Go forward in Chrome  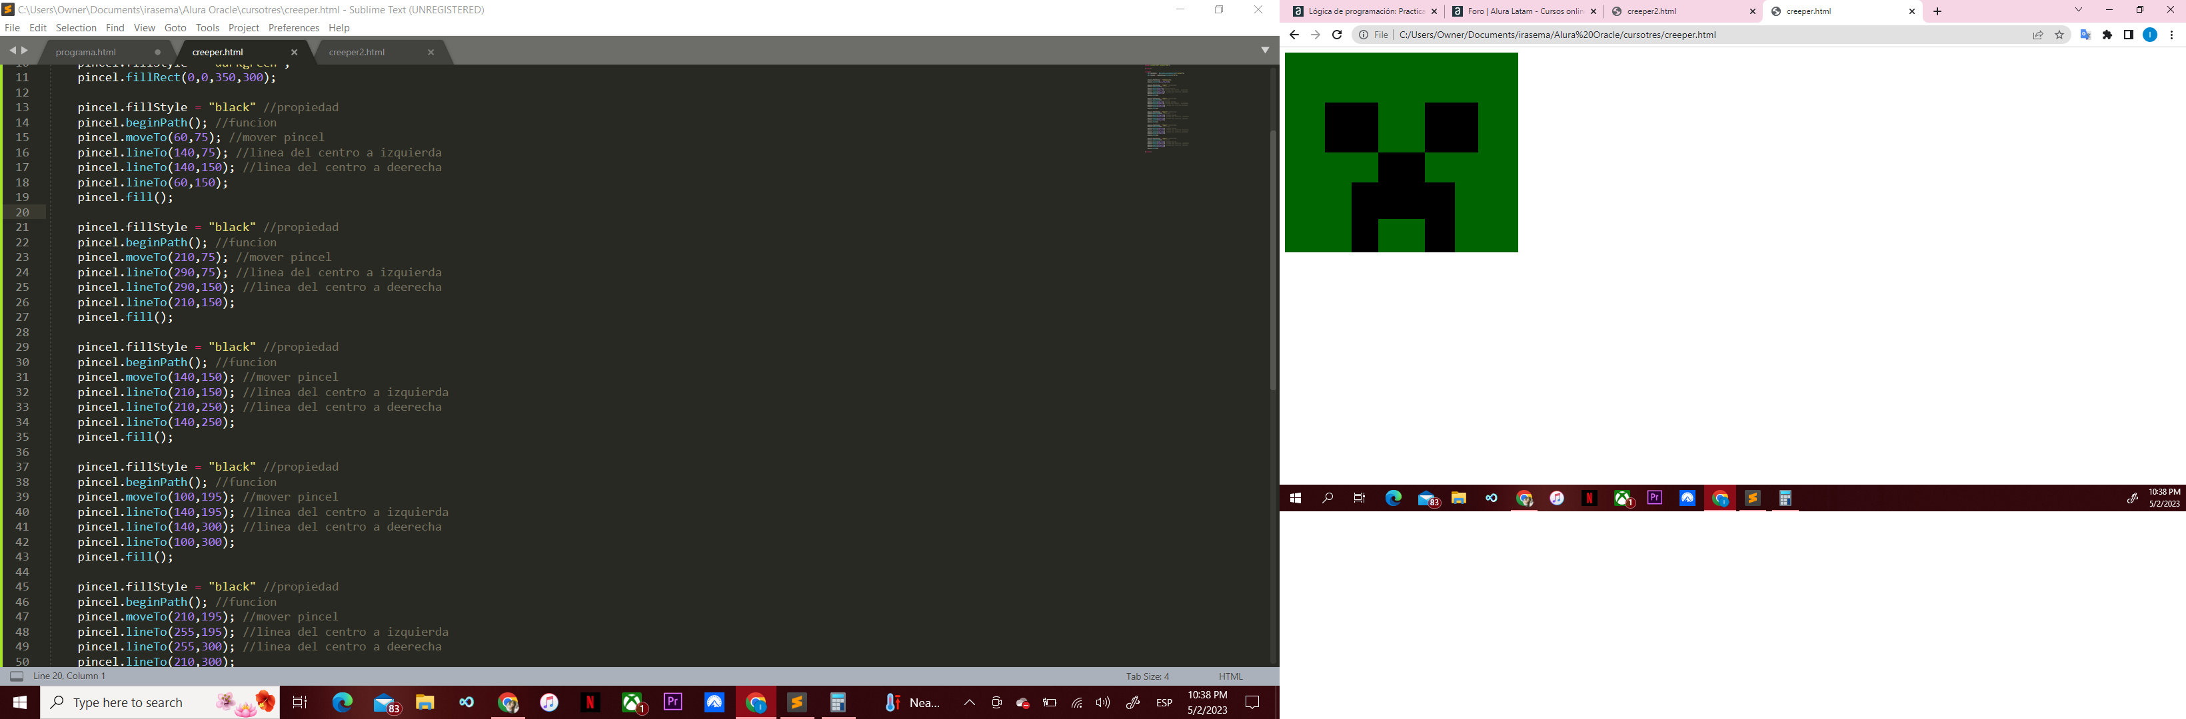[x=1314, y=35]
